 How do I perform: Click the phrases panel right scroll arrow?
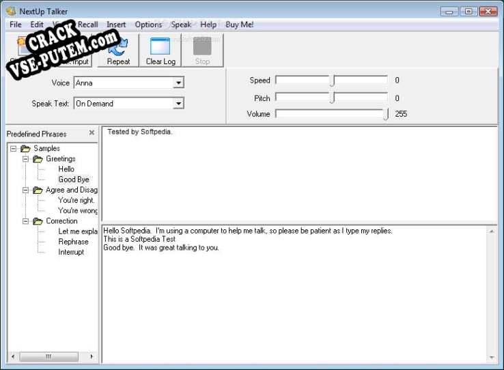(x=92, y=356)
